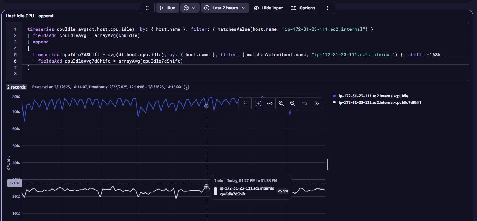Click the fieldsAdd cpuIdleAvg7dShift code line
The width and height of the screenshot is (477, 221).
(x=108, y=61)
